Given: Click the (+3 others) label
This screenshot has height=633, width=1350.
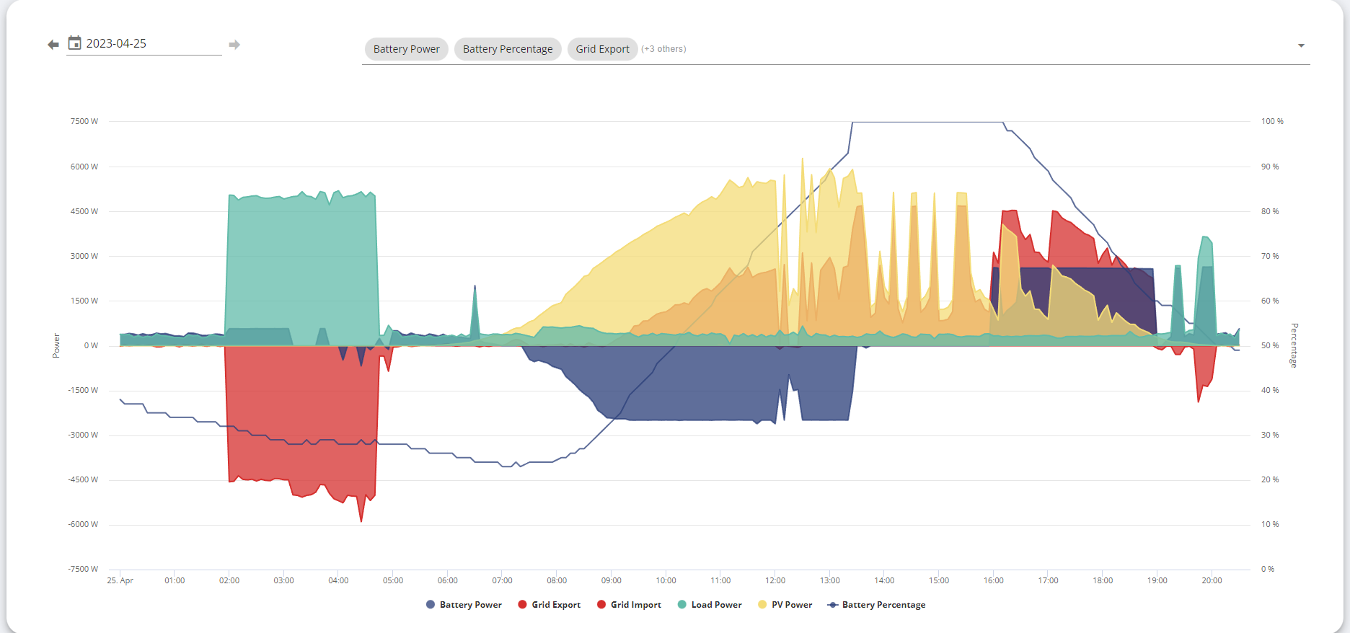Looking at the screenshot, I should click(663, 49).
